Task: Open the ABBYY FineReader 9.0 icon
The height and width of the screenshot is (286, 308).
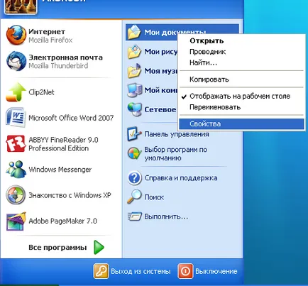Action: click(x=16, y=143)
